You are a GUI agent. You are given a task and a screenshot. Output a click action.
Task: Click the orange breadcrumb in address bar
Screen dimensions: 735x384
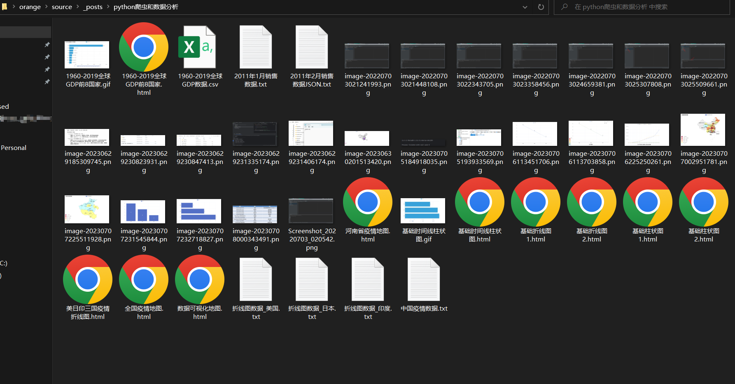click(x=30, y=7)
